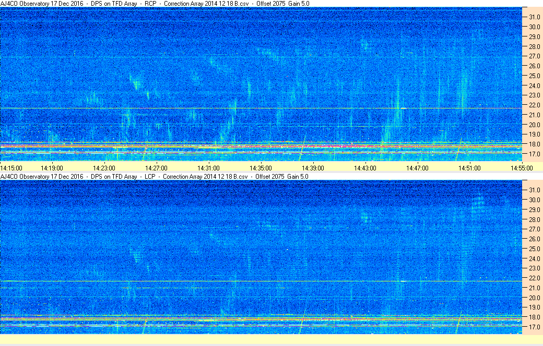Click the 14:15:00 time axis label
The width and height of the screenshot is (543, 346).
pos(11,168)
